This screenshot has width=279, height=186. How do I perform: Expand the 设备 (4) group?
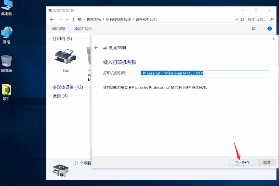pyautogui.click(x=50, y=96)
